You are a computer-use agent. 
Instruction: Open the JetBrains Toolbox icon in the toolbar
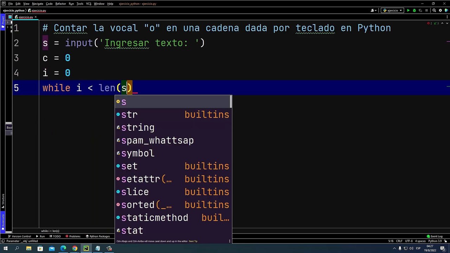tap(446, 11)
